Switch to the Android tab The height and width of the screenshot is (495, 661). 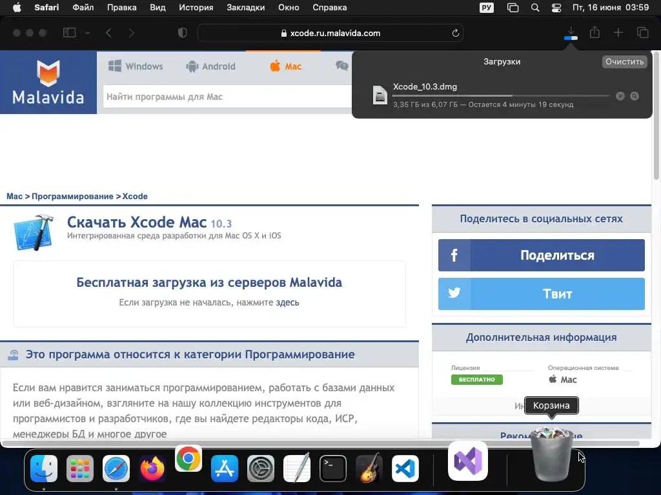pyautogui.click(x=211, y=66)
